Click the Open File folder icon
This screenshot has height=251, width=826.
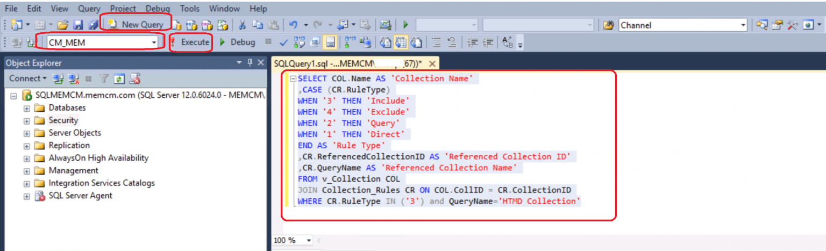[x=63, y=25]
